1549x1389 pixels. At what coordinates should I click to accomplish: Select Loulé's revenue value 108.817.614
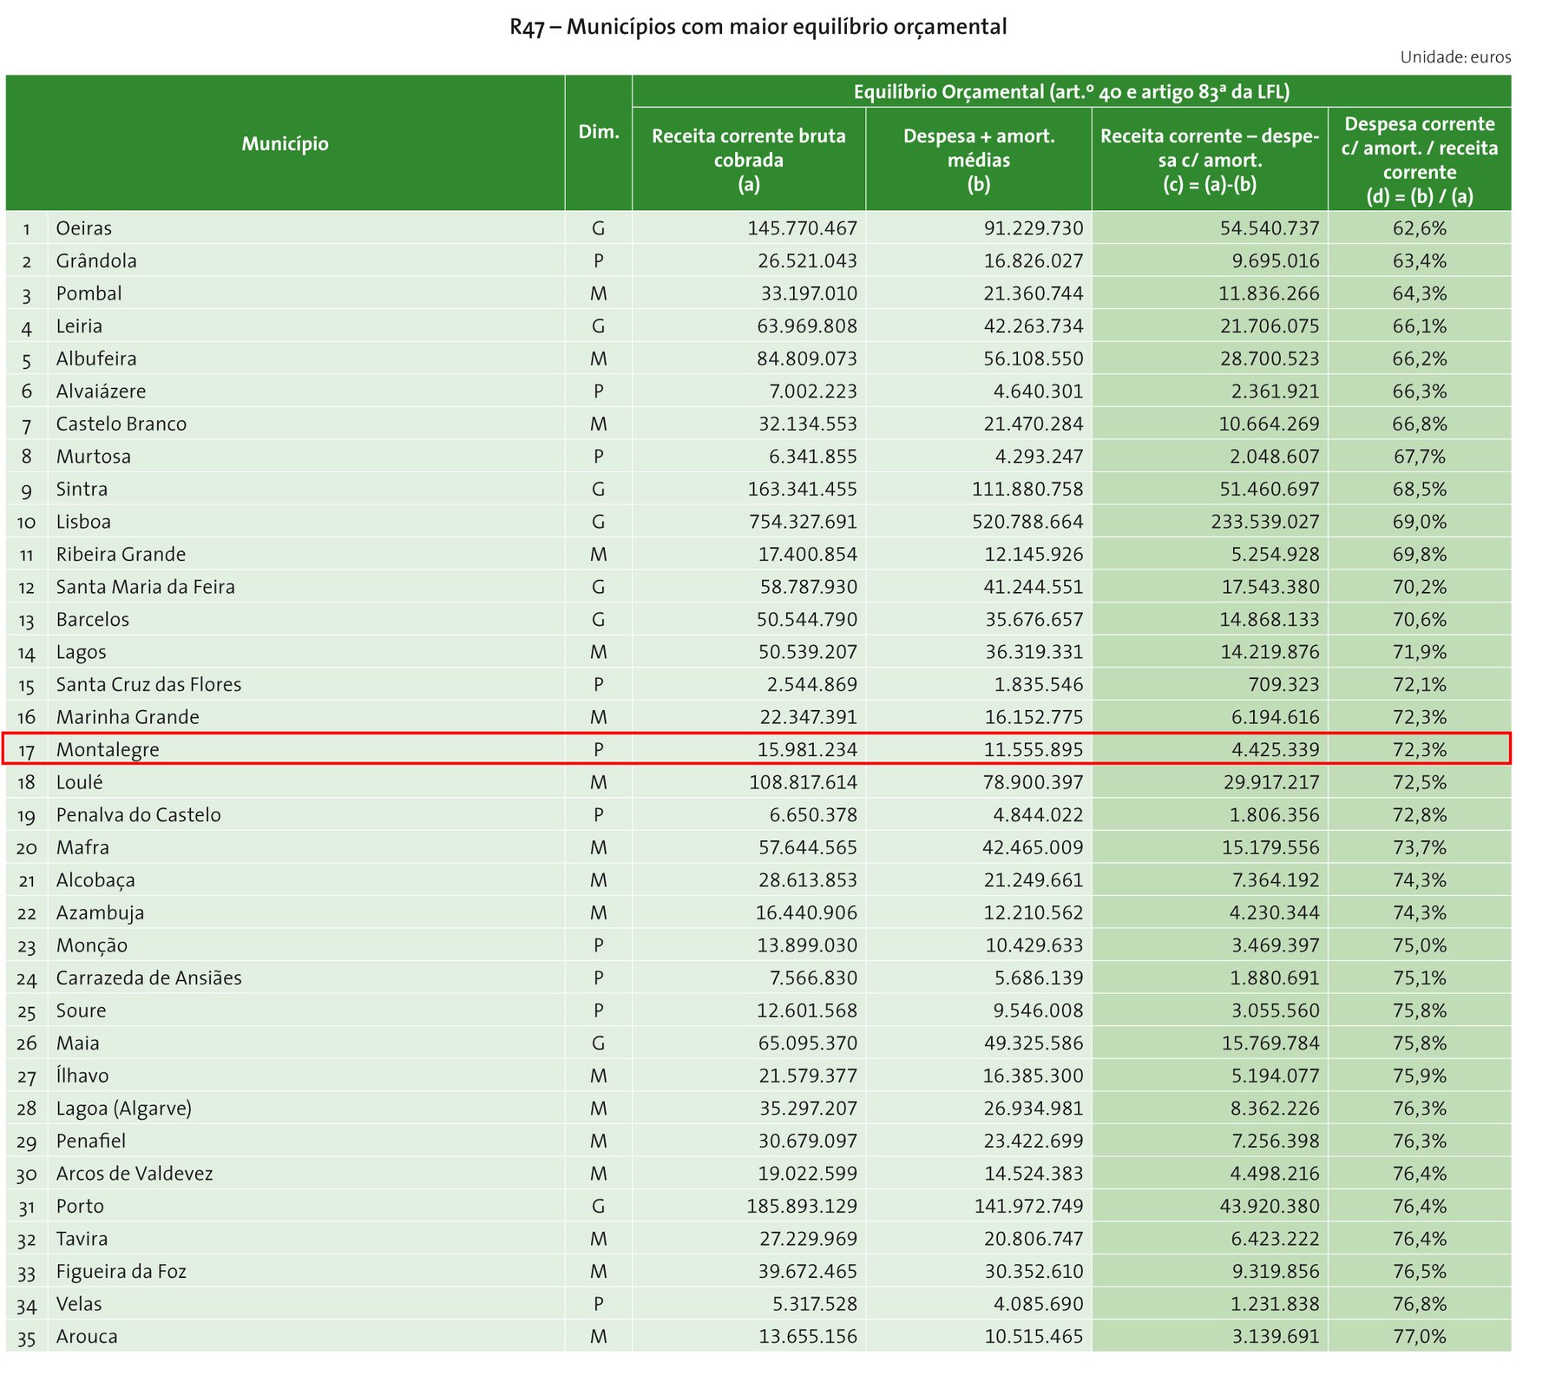pyautogui.click(x=803, y=782)
